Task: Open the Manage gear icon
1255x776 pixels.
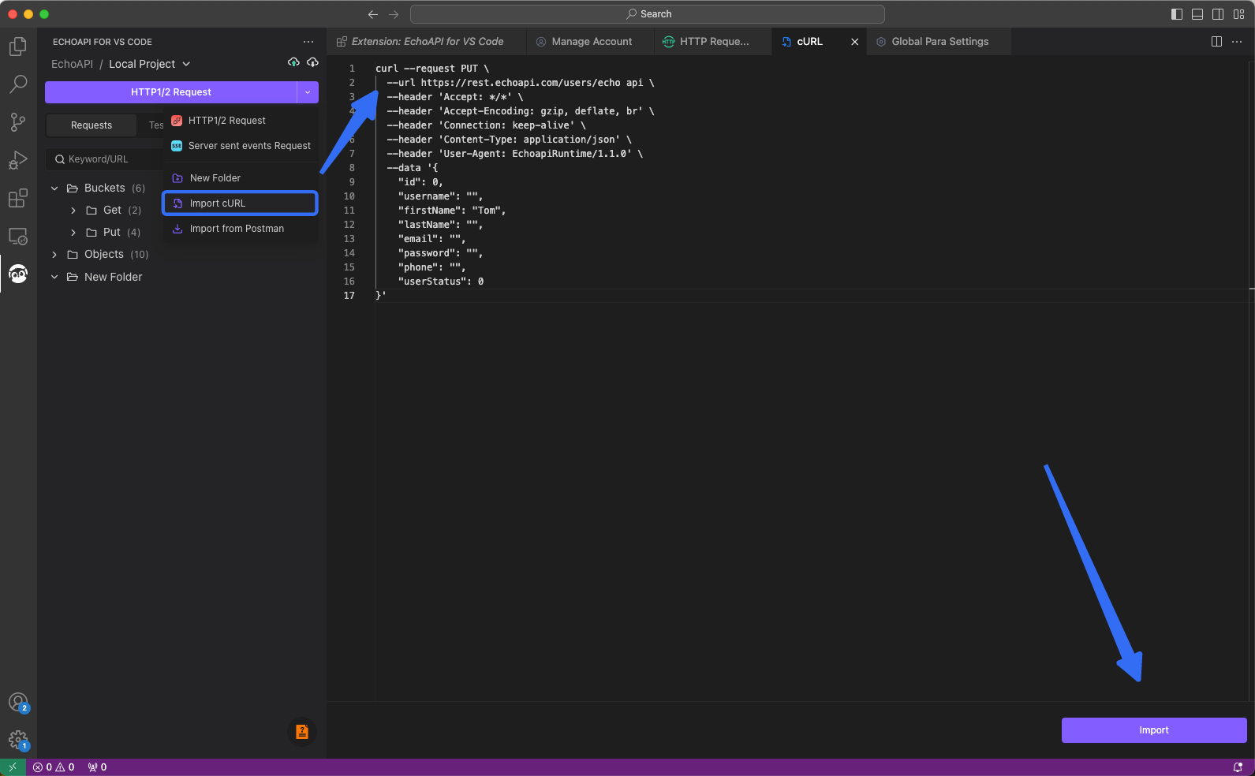Action: [x=18, y=741]
